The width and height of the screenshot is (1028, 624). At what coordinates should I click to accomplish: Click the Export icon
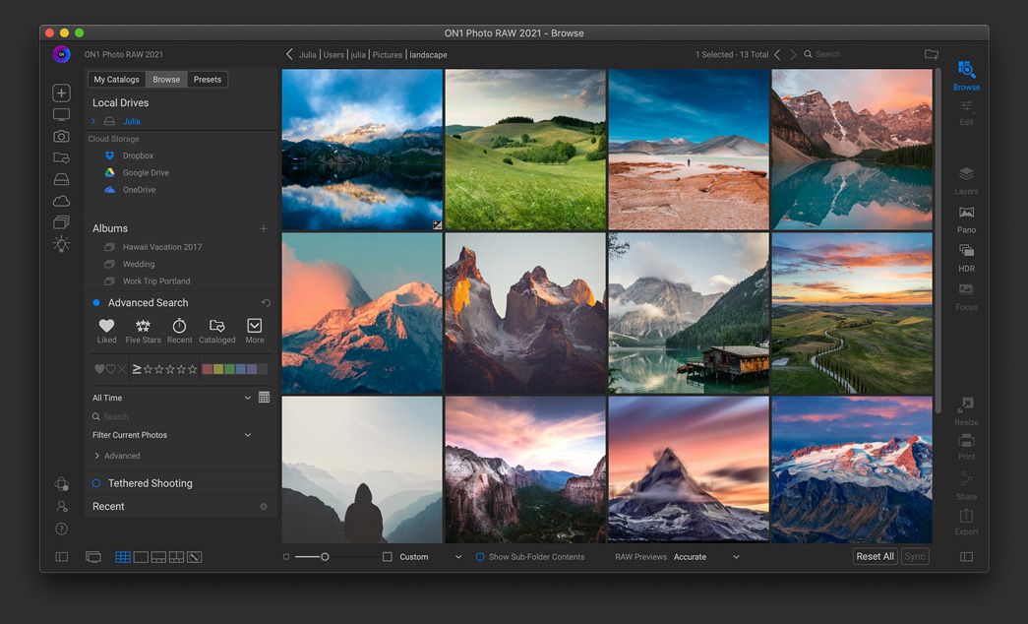[966, 516]
